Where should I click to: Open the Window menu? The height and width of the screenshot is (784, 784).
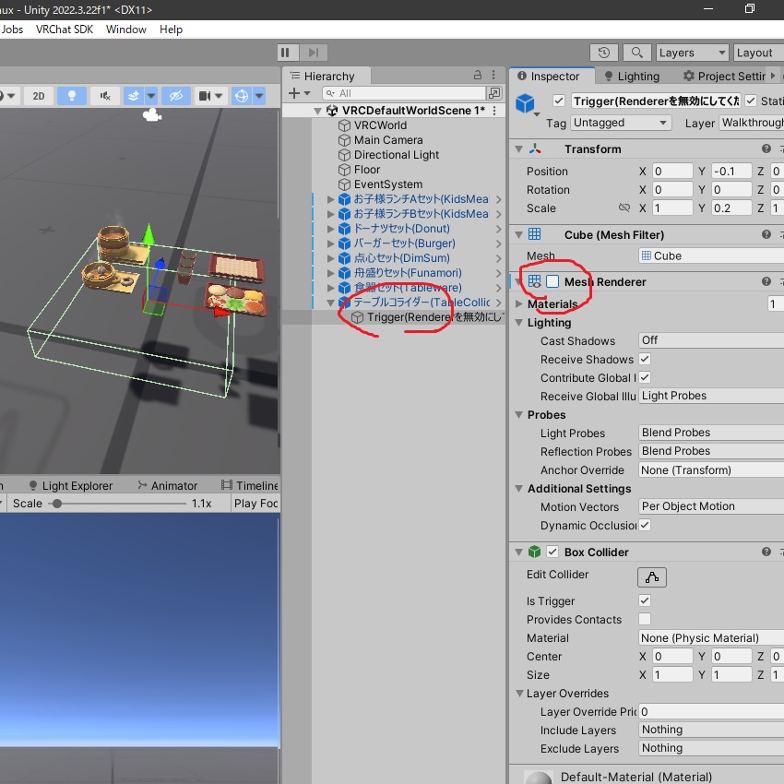point(126,30)
